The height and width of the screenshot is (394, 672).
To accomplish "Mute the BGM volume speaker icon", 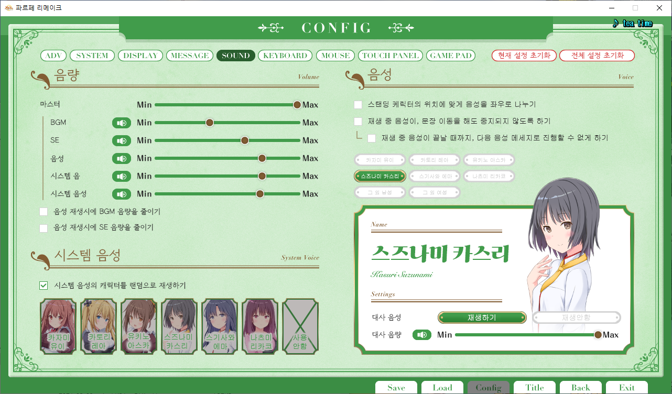I will 122,123.
